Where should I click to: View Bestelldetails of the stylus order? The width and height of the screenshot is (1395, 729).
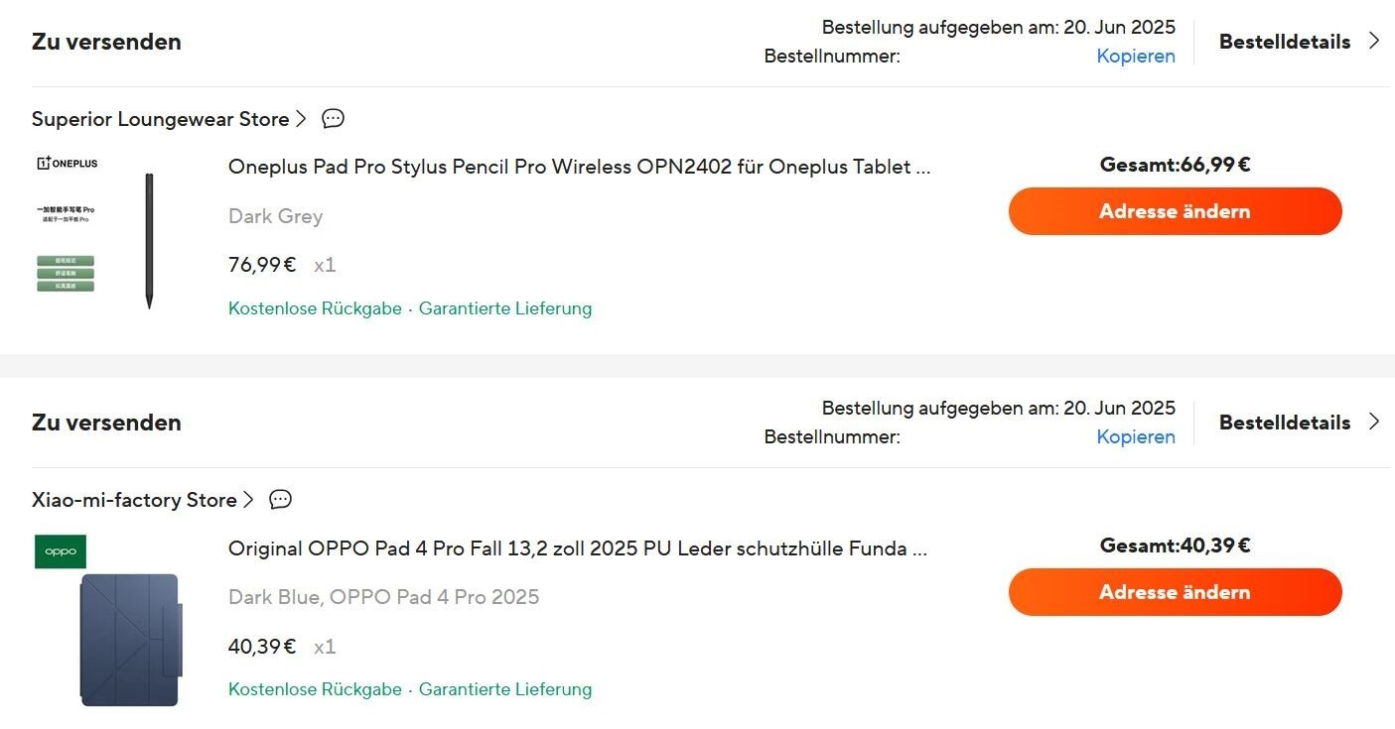click(x=1284, y=42)
